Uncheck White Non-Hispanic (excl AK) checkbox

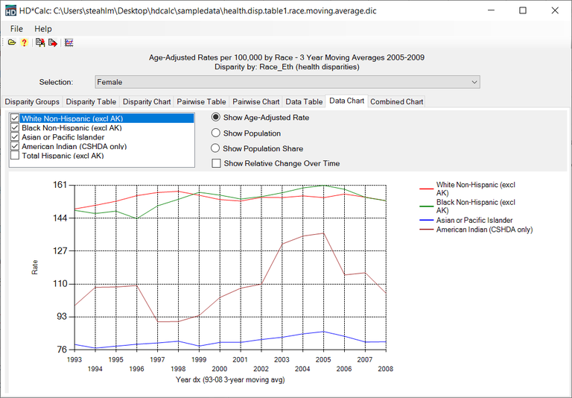[15, 119]
